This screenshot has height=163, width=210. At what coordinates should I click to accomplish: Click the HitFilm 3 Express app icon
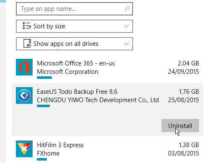[24, 149]
